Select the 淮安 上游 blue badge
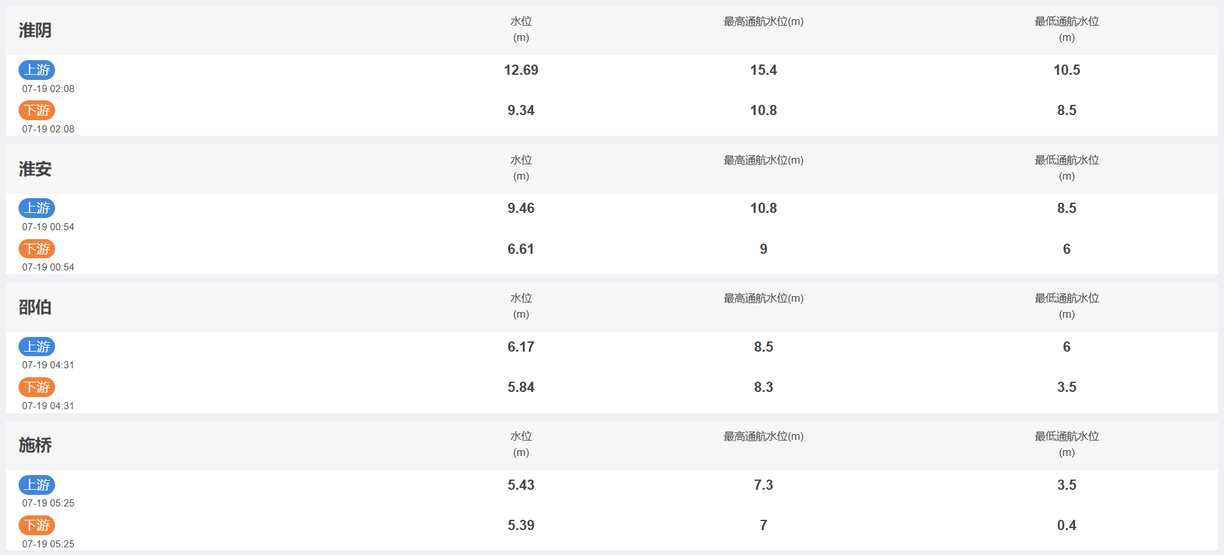 tap(36, 208)
